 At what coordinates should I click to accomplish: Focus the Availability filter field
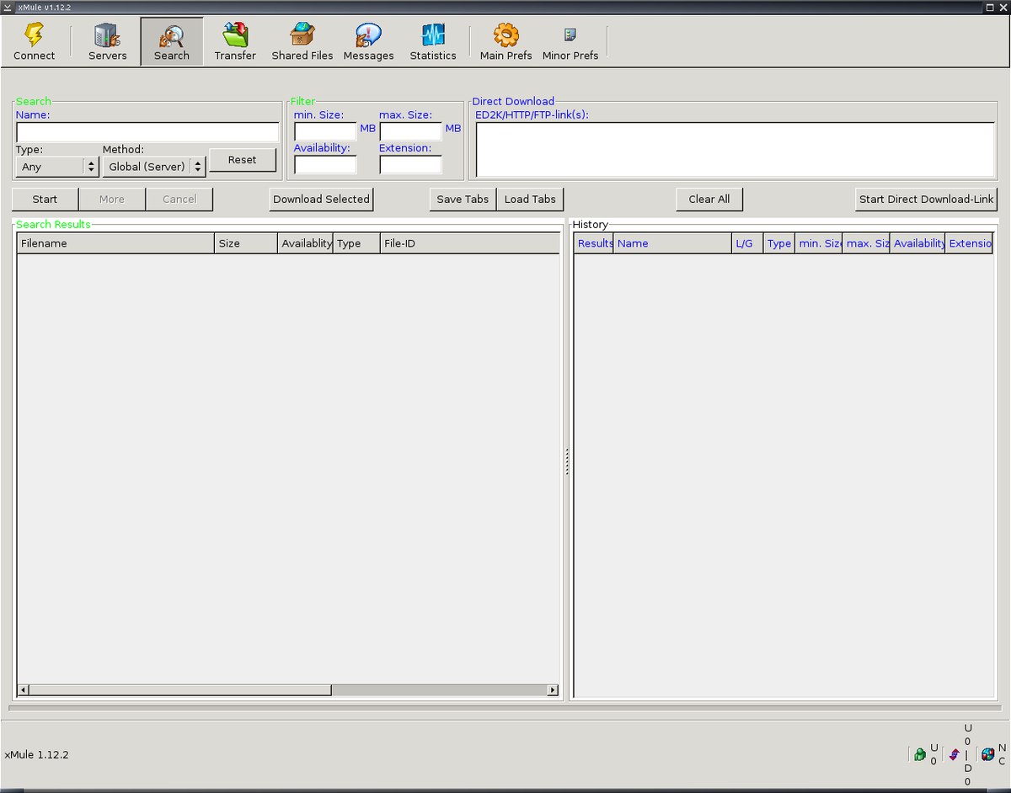pyautogui.click(x=325, y=165)
